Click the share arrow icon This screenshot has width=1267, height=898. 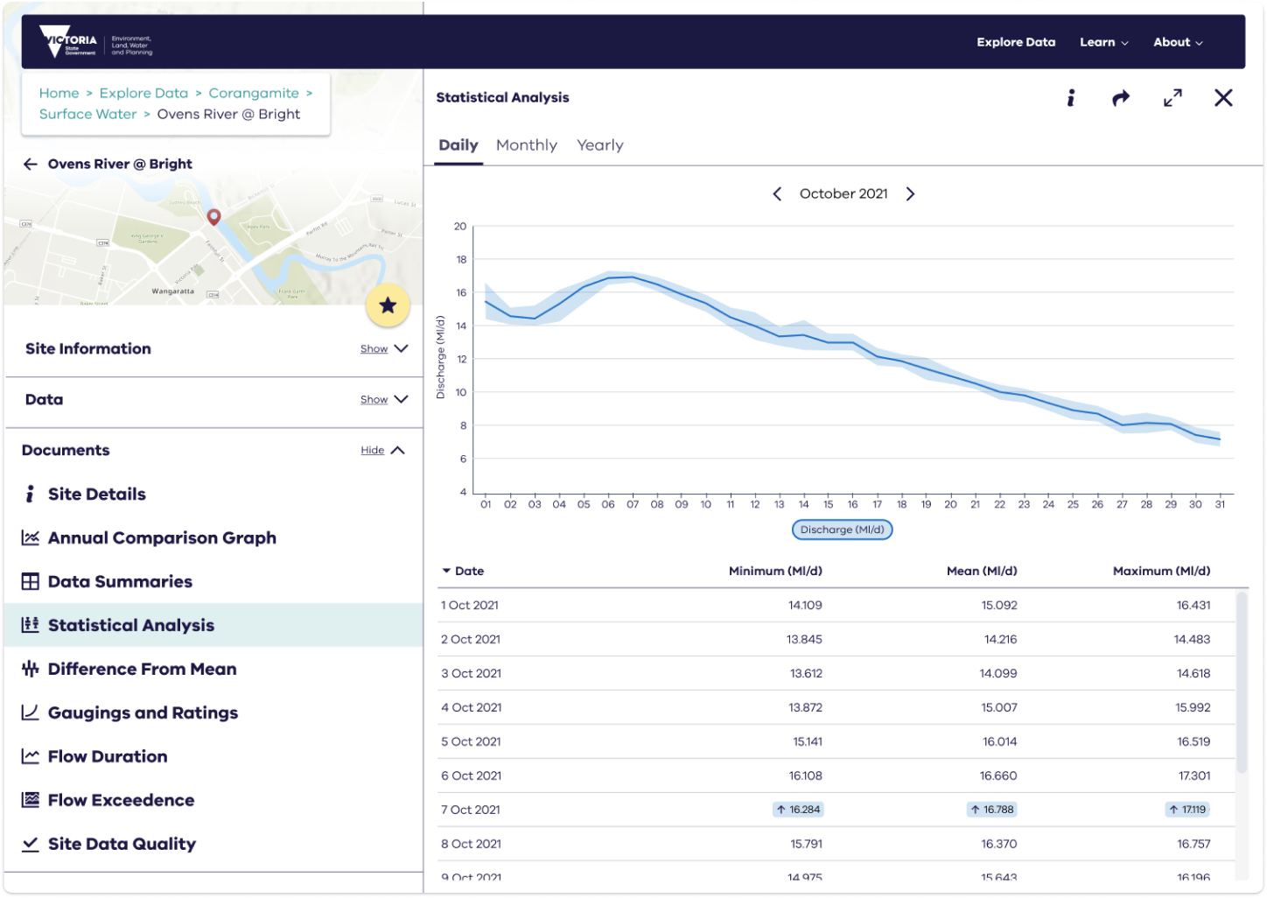point(1121,98)
